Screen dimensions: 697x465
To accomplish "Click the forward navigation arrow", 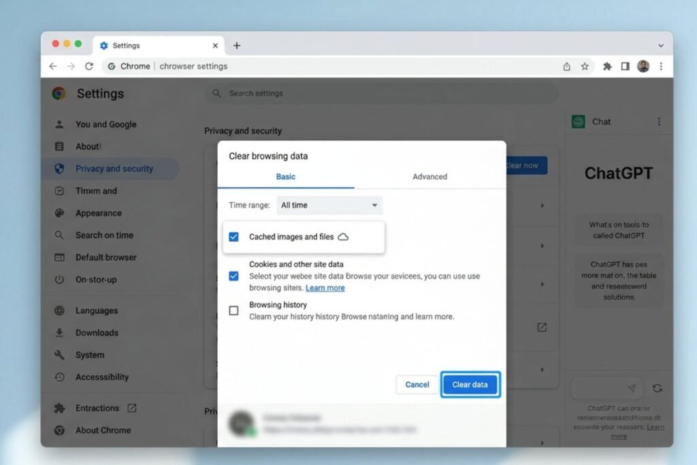I will [71, 66].
